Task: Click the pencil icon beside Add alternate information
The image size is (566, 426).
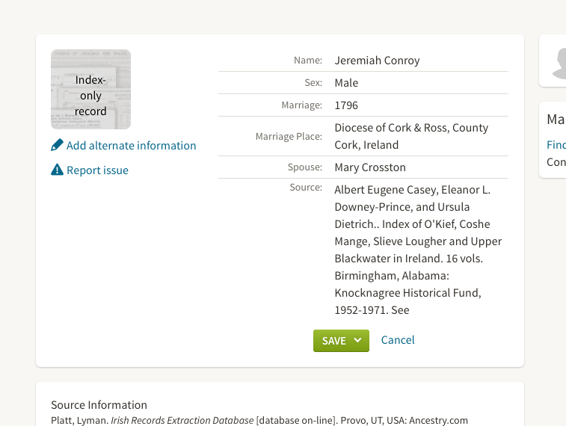Action: click(57, 145)
